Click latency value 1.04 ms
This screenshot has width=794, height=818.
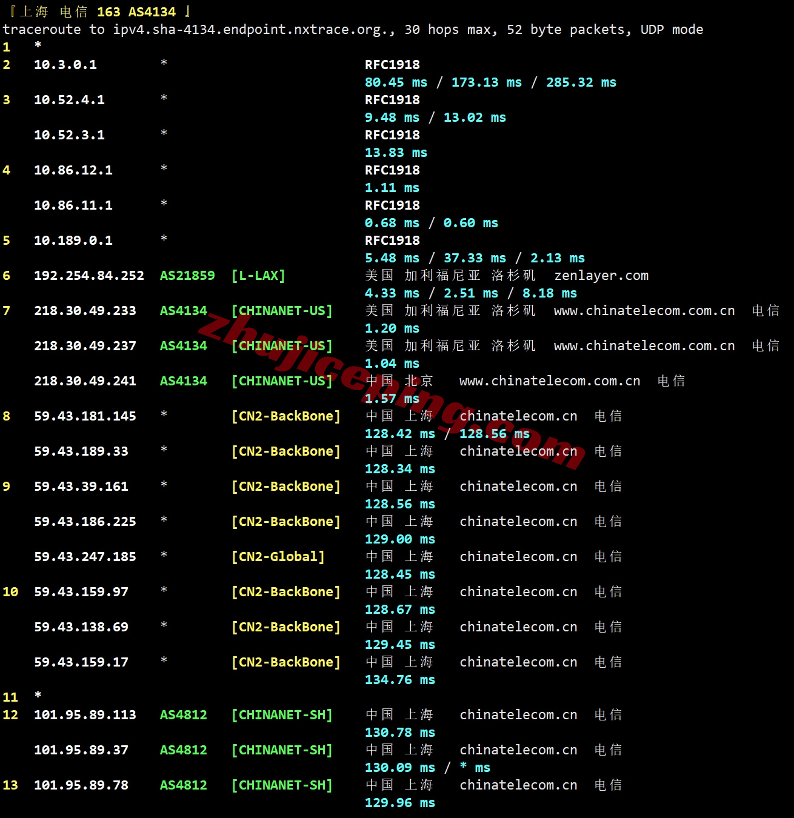click(x=392, y=364)
